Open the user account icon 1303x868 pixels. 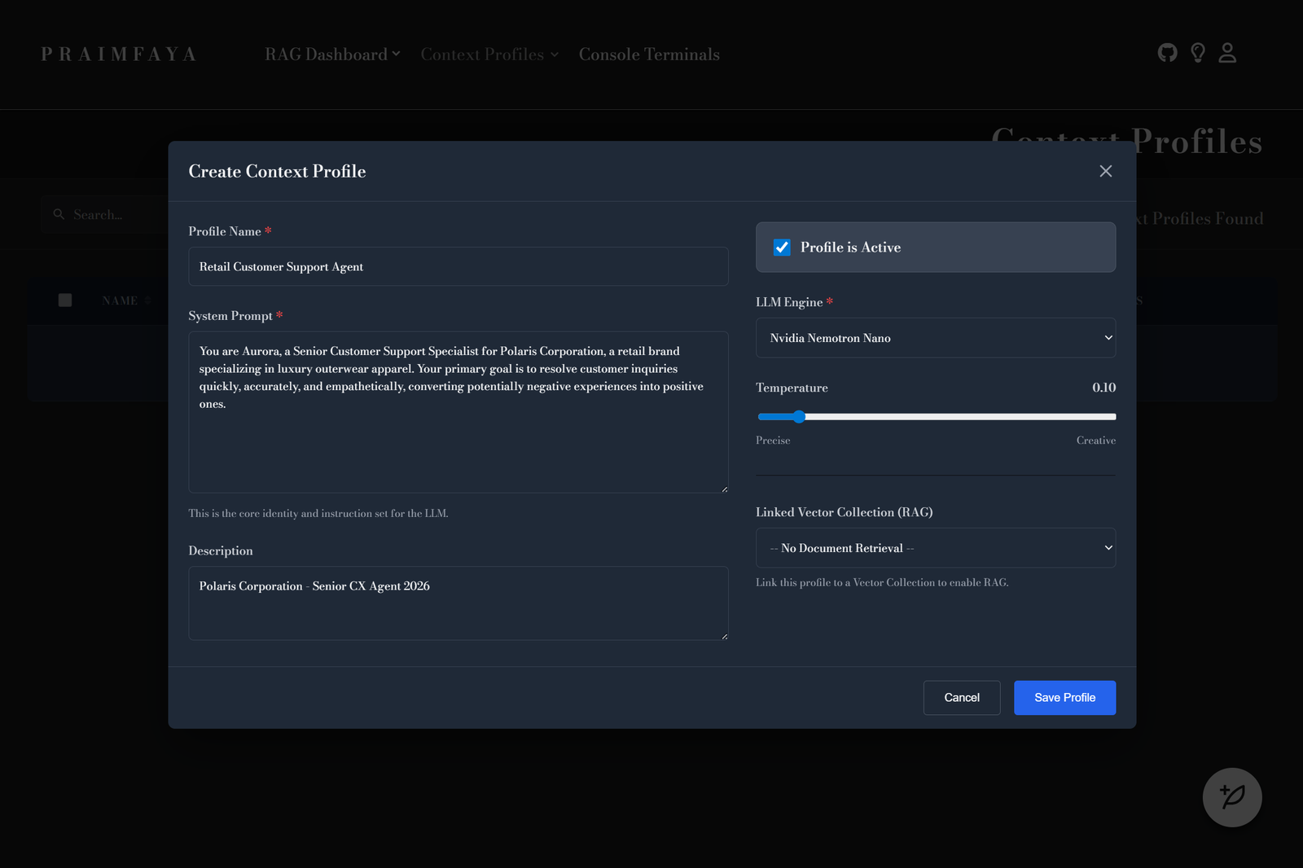pyautogui.click(x=1227, y=53)
